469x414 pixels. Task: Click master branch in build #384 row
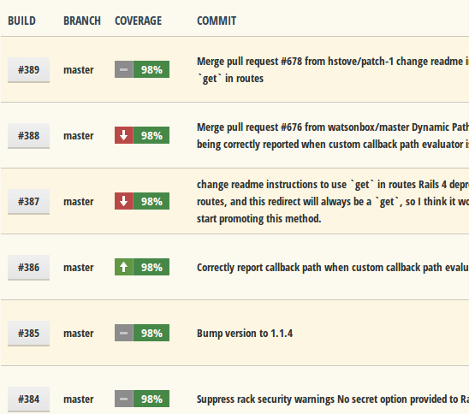(79, 399)
